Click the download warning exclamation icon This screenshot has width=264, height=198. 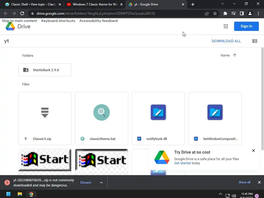[7, 183]
